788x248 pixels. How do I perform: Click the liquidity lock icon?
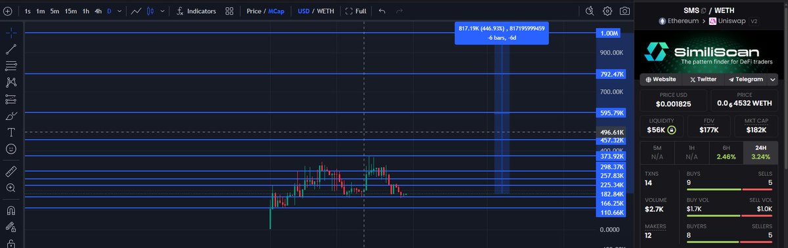coord(672,130)
